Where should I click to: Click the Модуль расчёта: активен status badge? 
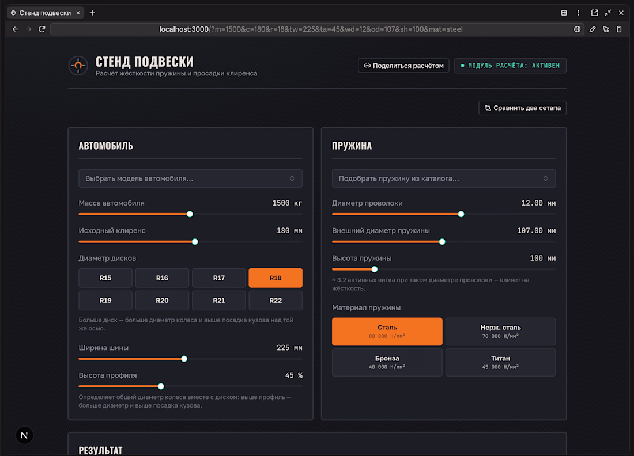[x=510, y=66]
